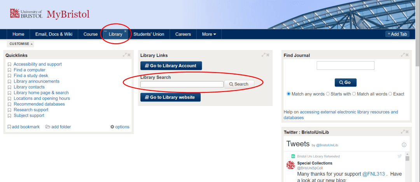420x182 pixels.
Task: Open Research support link
Action: pos(31,110)
